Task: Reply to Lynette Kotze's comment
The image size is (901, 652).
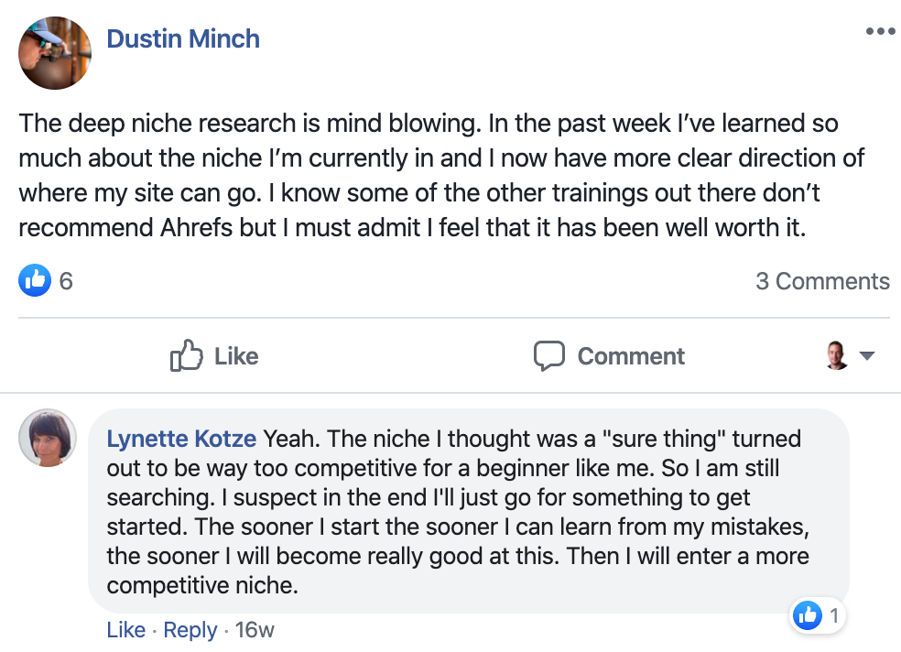Action: [190, 630]
